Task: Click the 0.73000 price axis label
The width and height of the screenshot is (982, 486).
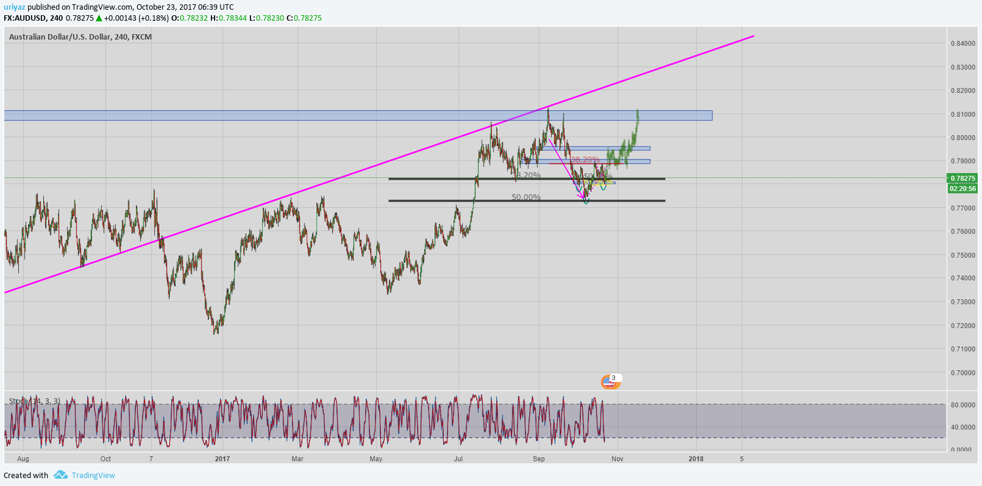Action: point(962,302)
